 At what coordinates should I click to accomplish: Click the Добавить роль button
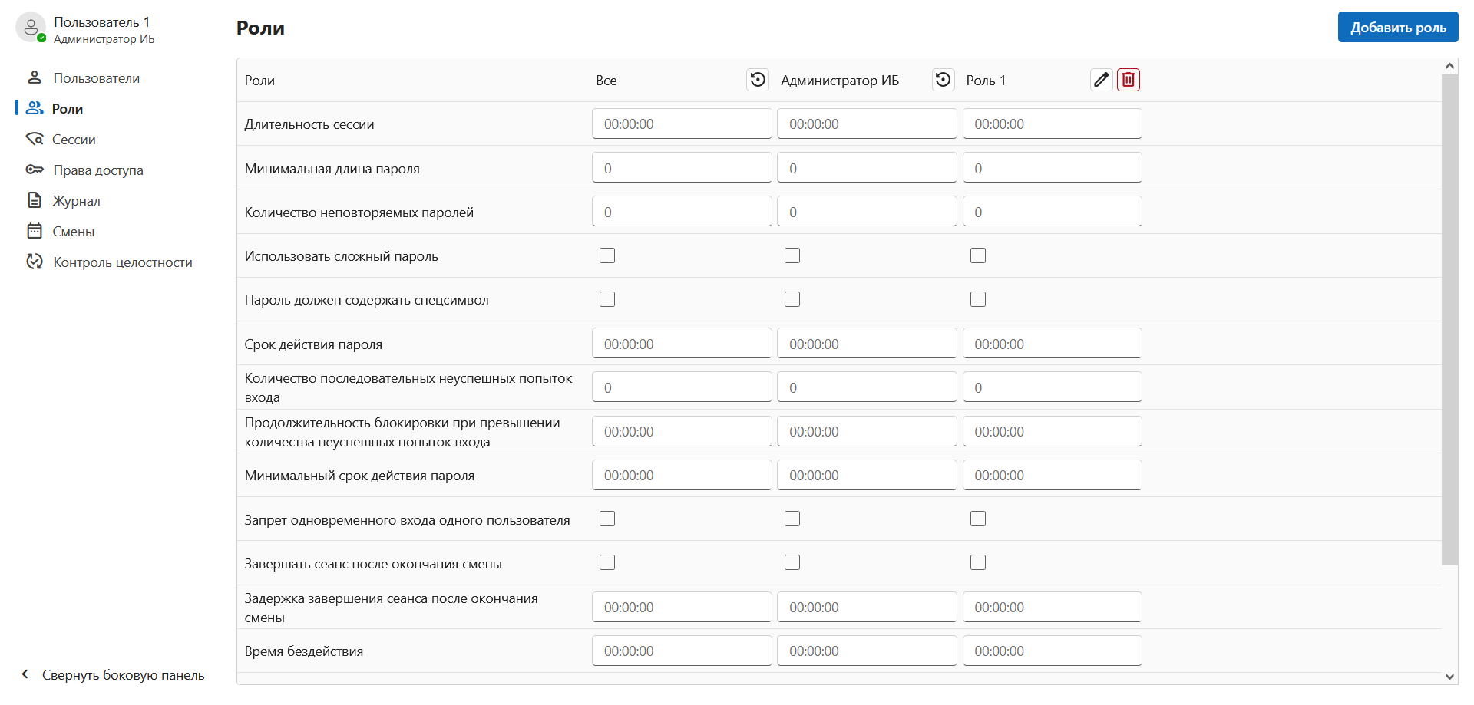pyautogui.click(x=1398, y=27)
